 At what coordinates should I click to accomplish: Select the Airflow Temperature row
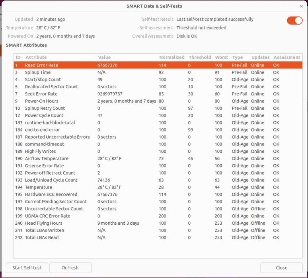point(158,158)
